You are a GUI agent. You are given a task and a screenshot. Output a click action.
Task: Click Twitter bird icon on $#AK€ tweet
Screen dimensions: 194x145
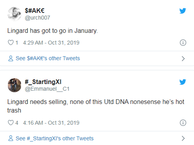pyautogui.click(x=183, y=11)
